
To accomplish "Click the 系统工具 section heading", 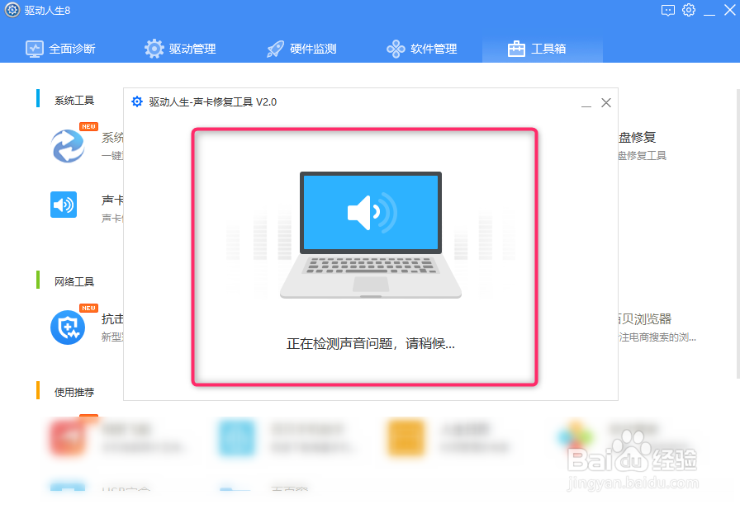I will coord(74,101).
